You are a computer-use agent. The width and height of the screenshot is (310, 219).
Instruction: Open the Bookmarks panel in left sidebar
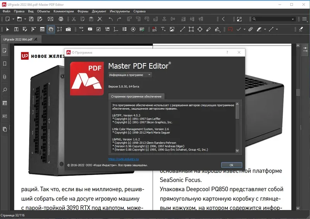pos(5,64)
